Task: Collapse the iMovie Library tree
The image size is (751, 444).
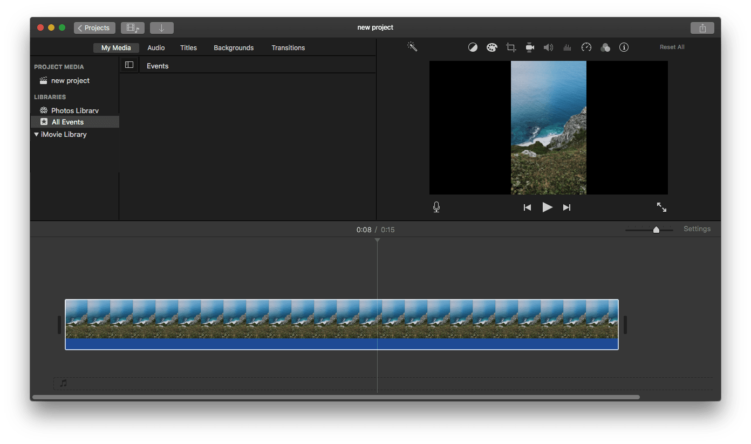Action: [37, 134]
